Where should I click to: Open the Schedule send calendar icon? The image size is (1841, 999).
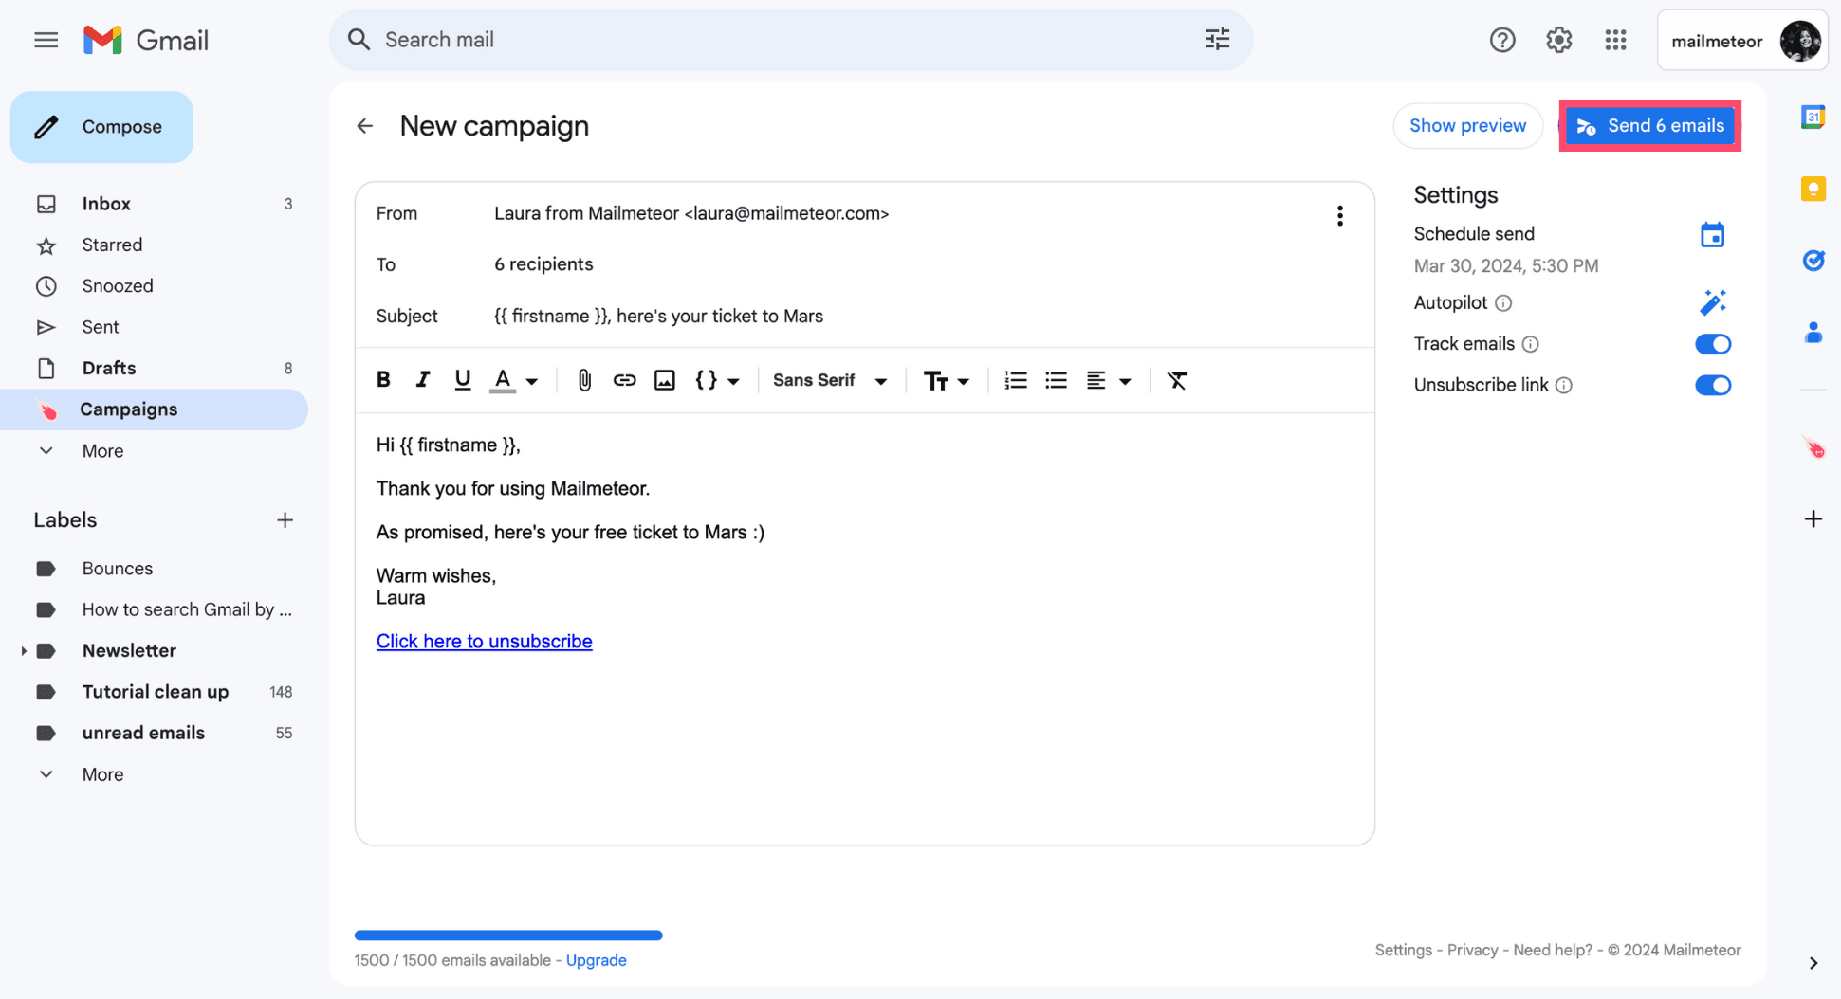click(x=1712, y=234)
